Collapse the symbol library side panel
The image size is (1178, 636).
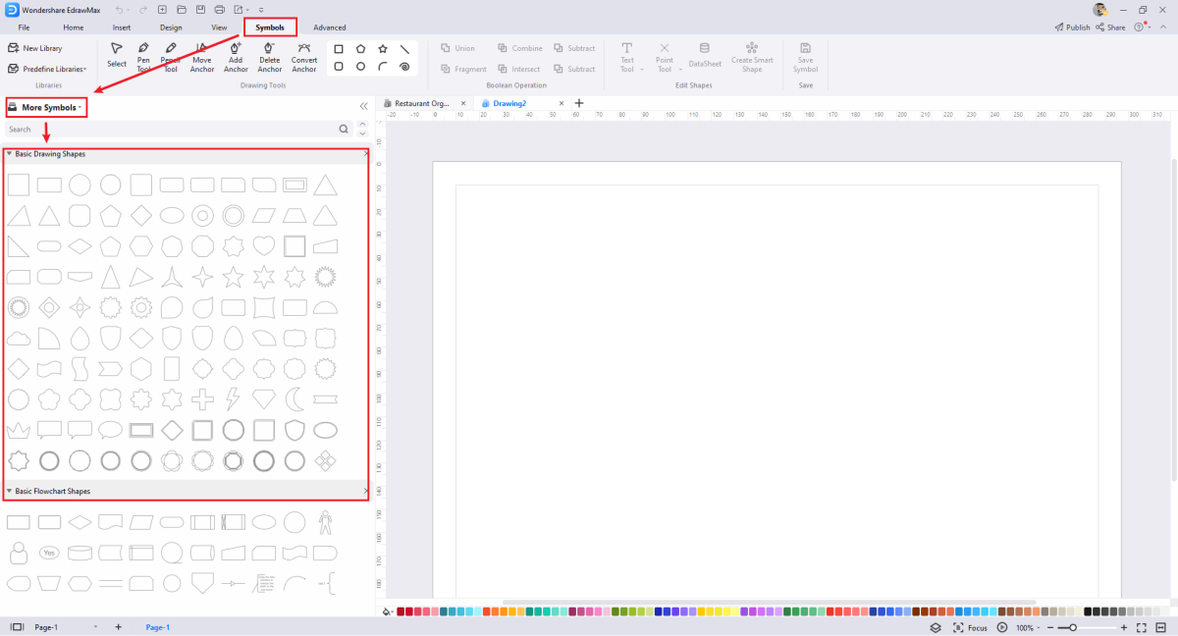click(x=363, y=106)
